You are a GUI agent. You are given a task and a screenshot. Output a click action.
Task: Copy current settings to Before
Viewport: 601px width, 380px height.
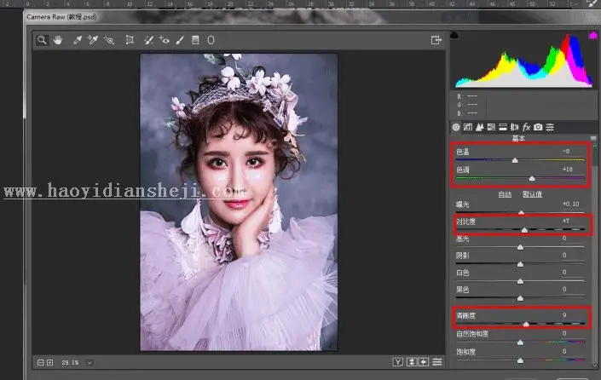pyautogui.click(x=424, y=362)
